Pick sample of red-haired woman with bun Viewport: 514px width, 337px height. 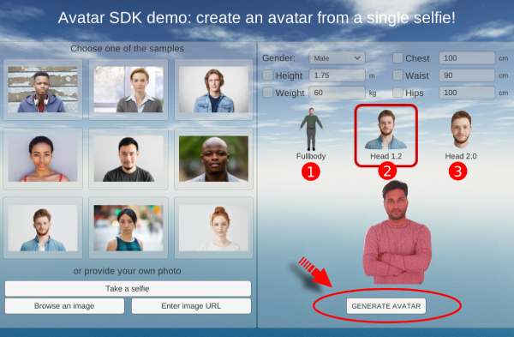(x=213, y=228)
